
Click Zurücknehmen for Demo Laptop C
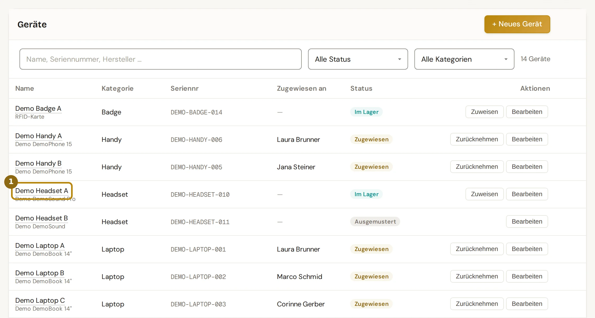[x=477, y=304]
